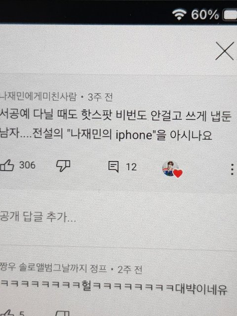Like the comment by 나재민에게미친사람
This screenshot has width=237, height=316.
7,165
